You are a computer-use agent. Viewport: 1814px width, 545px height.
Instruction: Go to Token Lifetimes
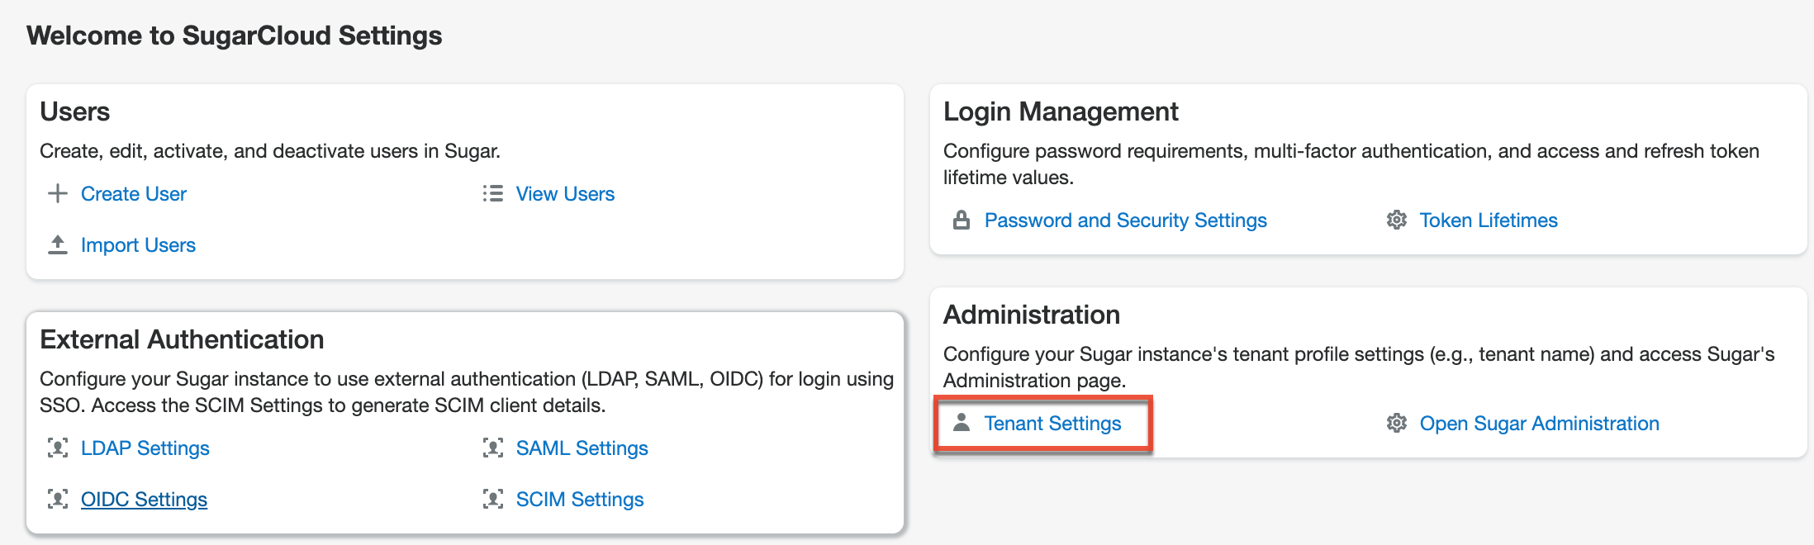click(1489, 220)
